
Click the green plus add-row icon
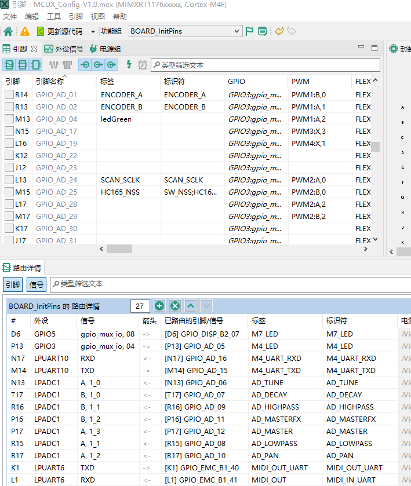159,306
